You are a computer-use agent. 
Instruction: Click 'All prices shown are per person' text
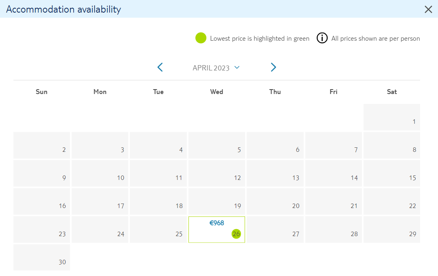[376, 39]
